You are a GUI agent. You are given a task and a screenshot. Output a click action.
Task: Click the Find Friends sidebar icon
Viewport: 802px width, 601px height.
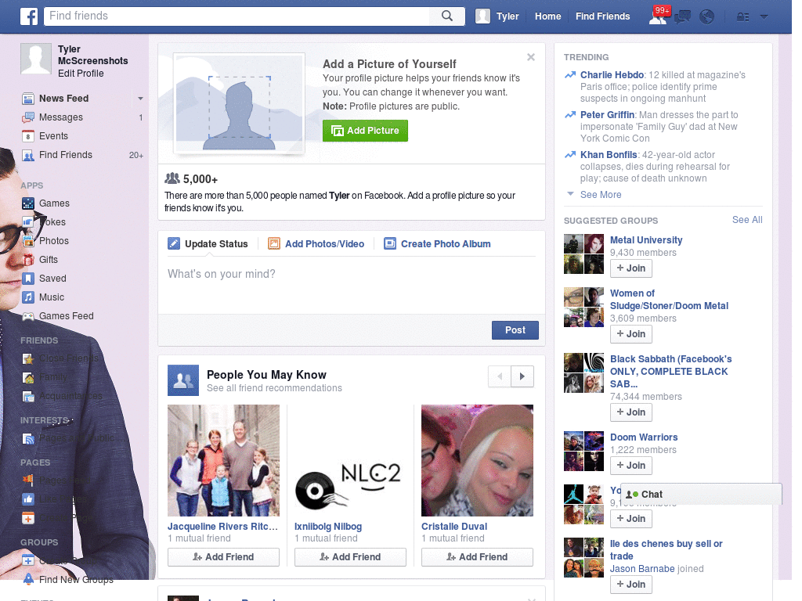click(28, 155)
